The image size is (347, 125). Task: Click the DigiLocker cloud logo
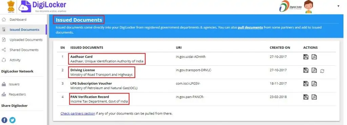(25, 6)
